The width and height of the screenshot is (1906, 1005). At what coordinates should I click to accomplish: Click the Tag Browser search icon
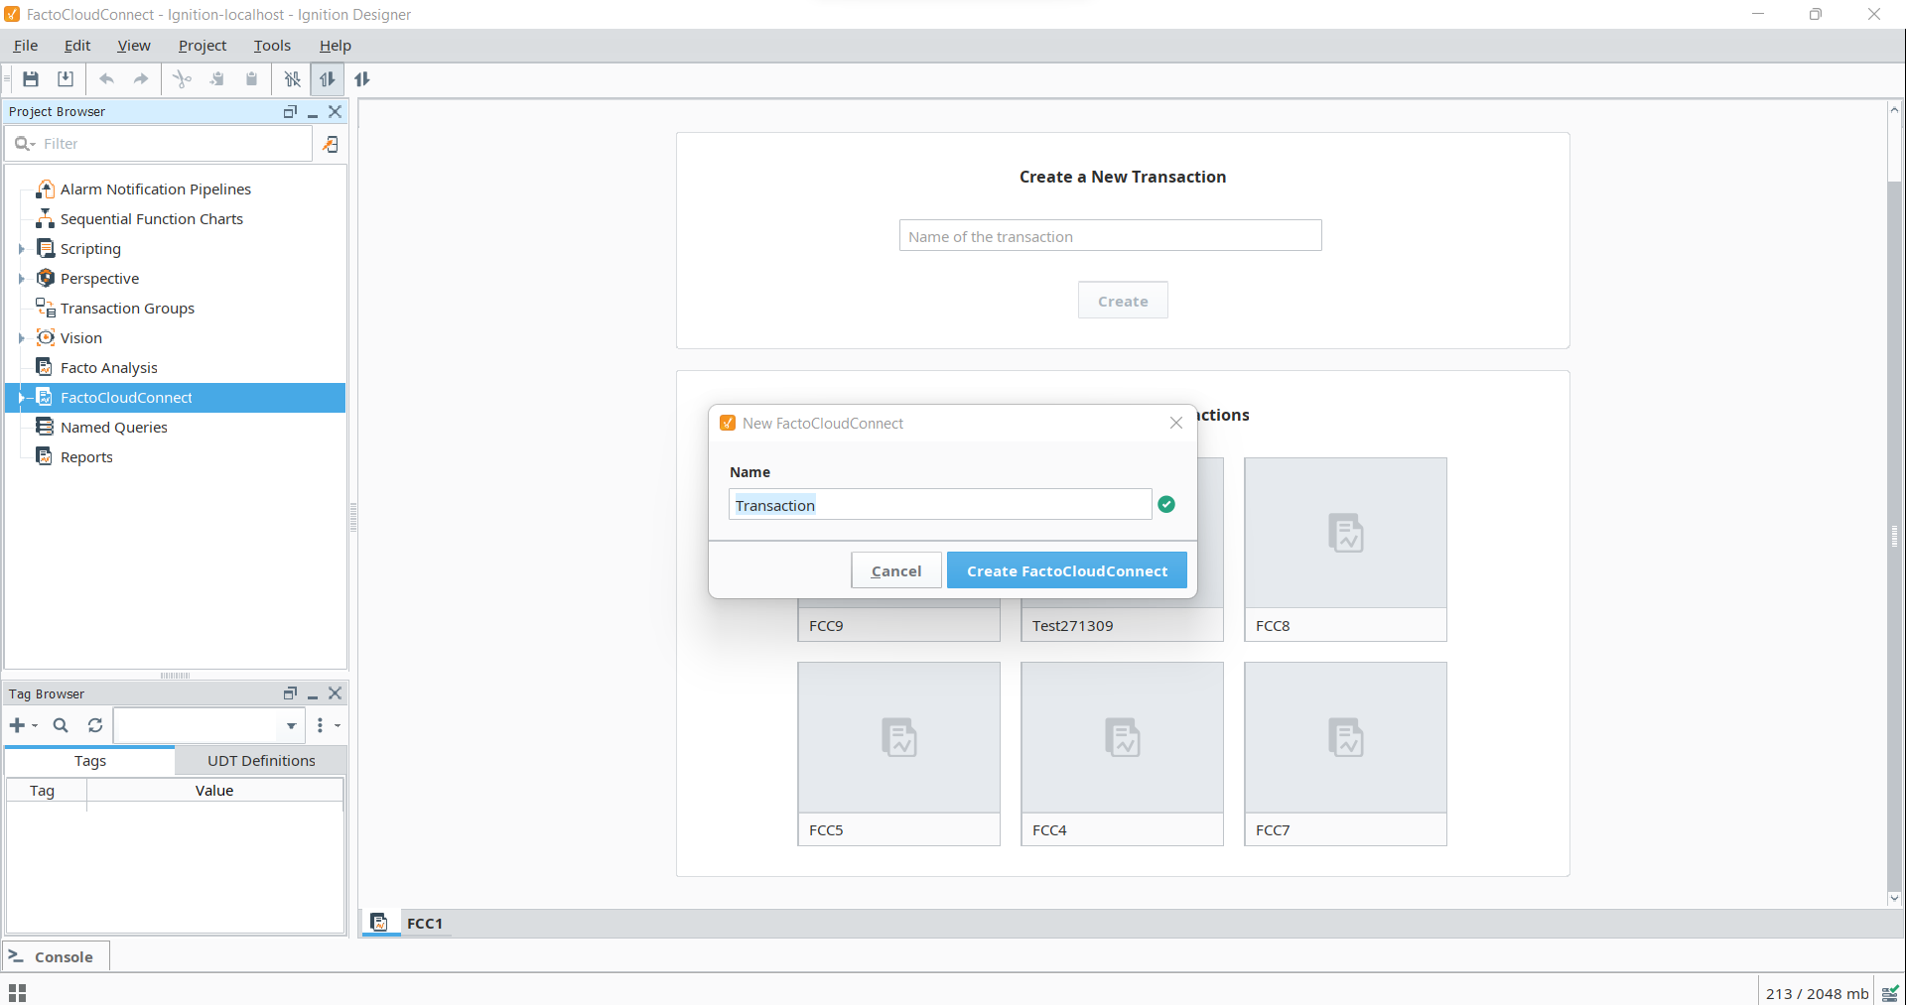coord(61,726)
